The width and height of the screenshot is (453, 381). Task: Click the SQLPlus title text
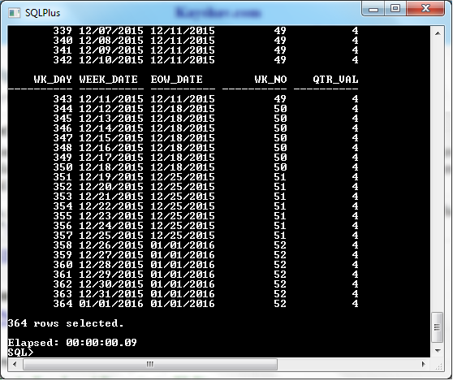click(x=43, y=13)
